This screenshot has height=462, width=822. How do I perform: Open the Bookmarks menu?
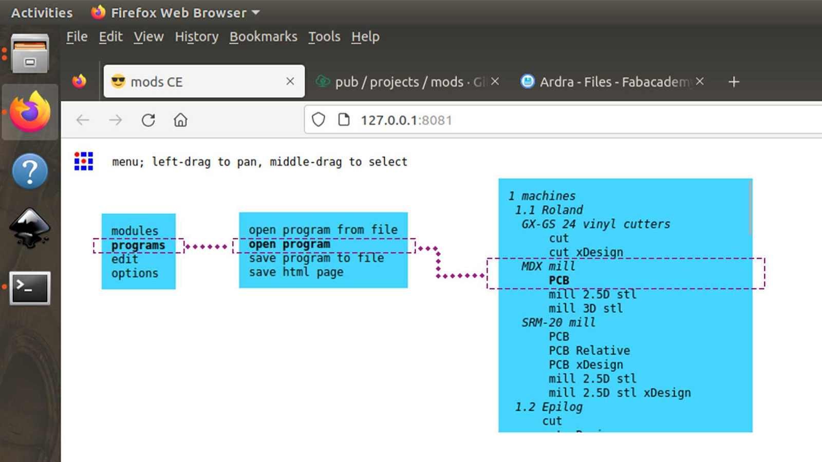(x=263, y=36)
